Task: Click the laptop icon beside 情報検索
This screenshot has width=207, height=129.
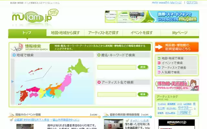Action: pos(17,47)
